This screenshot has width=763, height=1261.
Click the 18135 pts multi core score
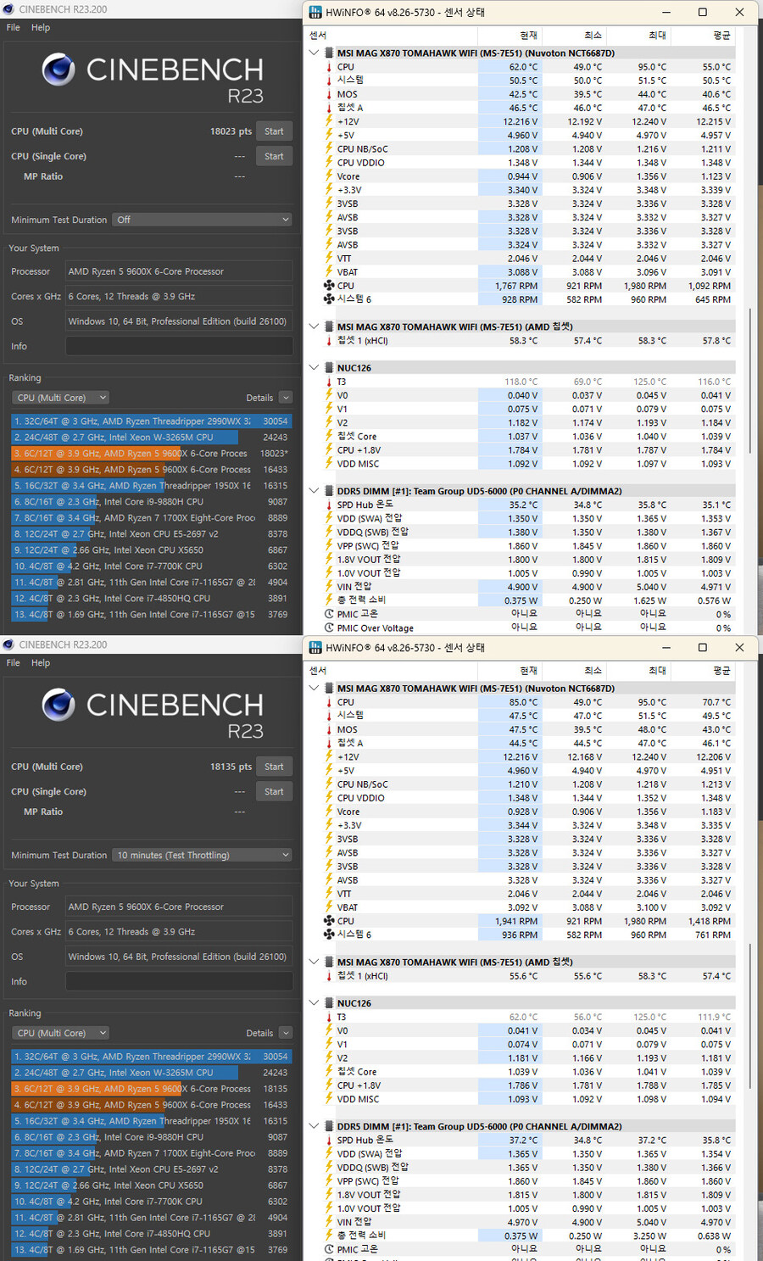(231, 767)
